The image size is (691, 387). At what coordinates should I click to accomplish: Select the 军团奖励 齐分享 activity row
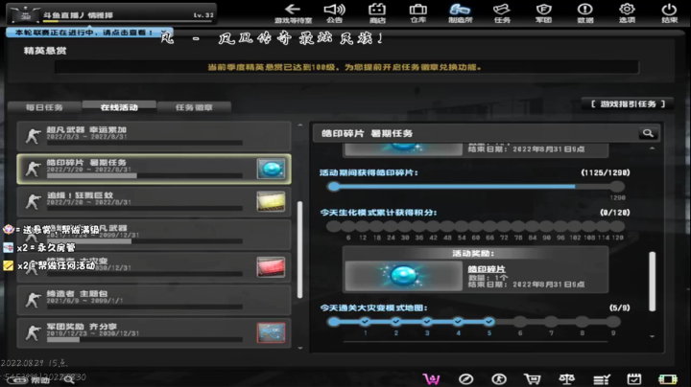pos(154,333)
